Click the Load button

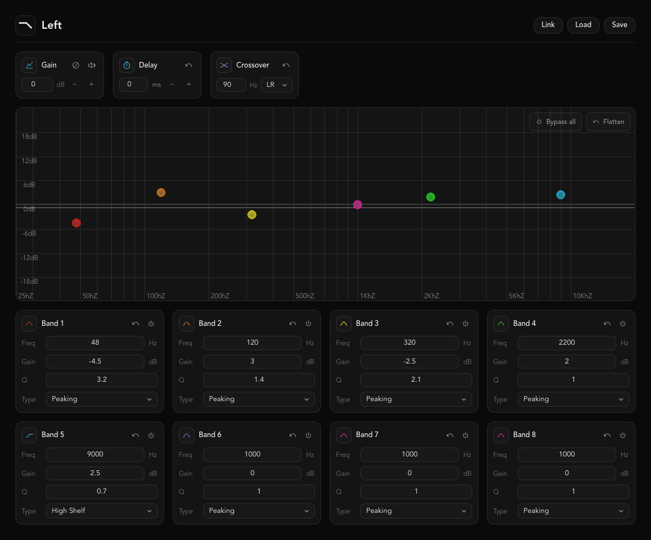coord(583,25)
